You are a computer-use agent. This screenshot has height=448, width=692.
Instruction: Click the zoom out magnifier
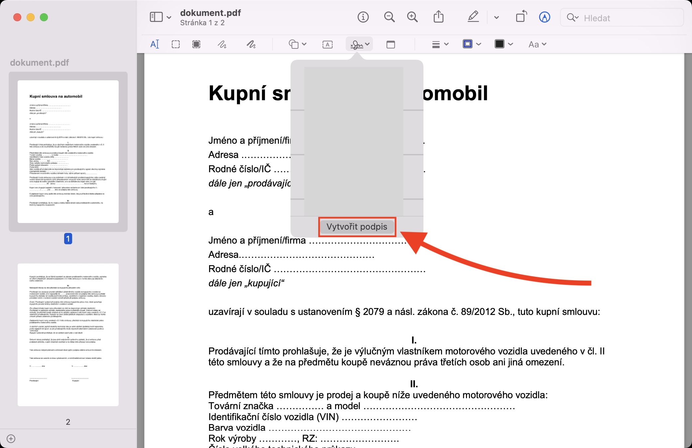[389, 17]
